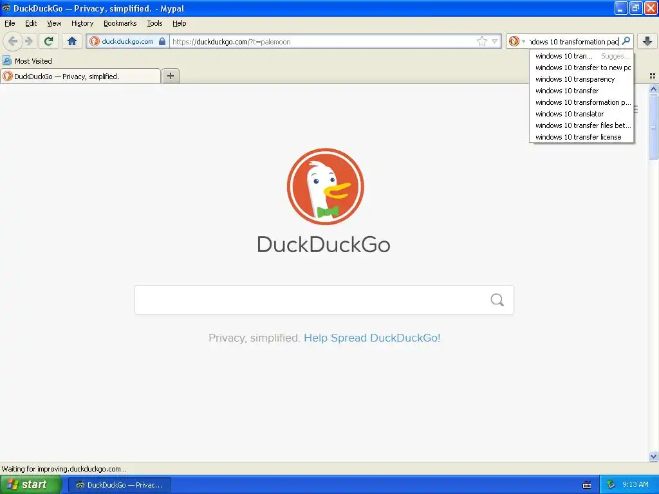Click in the URL address field

point(323,41)
